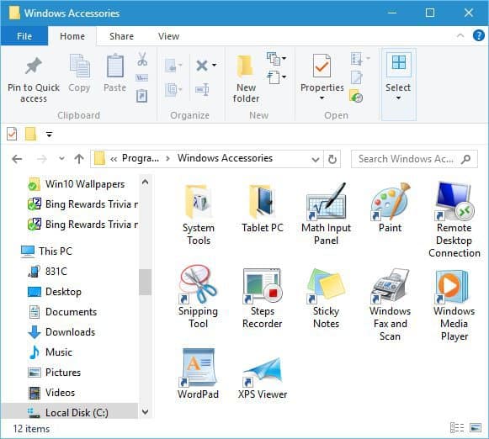Open Documents in navigation pane
Image resolution: width=489 pixels, height=439 pixels.
pos(62,311)
